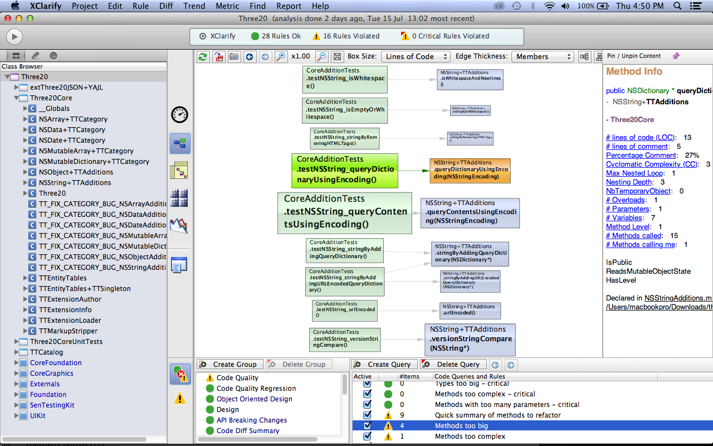This screenshot has width=713, height=446.
Task: Show queries and rules panel icon
Action: pos(180,374)
